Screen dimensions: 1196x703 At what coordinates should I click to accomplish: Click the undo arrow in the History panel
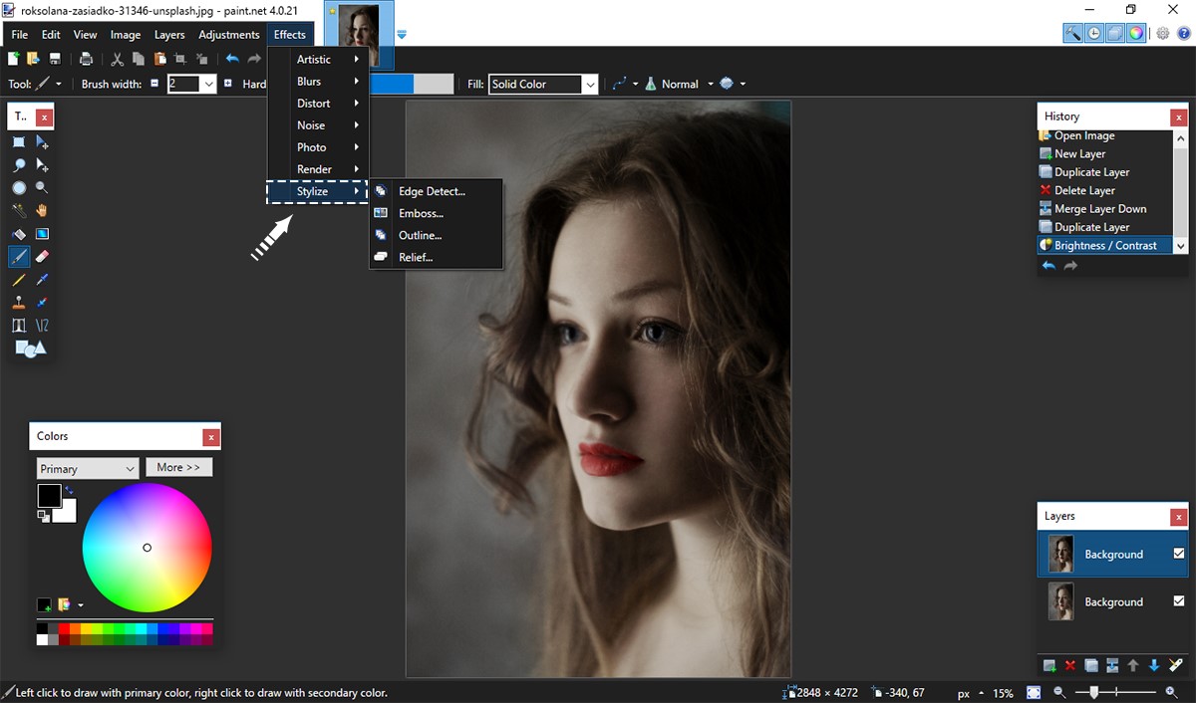pyautogui.click(x=1047, y=264)
